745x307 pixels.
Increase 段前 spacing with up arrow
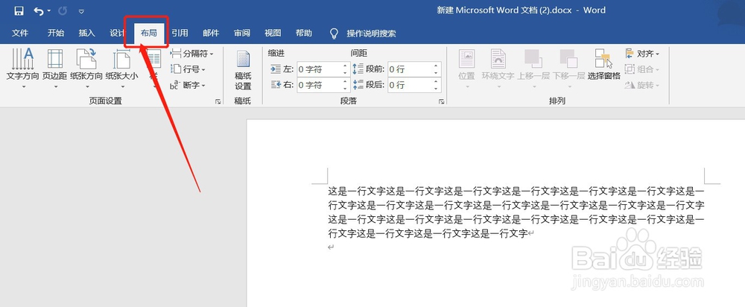pos(436,66)
